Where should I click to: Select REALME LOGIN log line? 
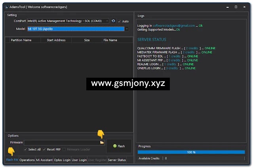[x=165, y=64]
